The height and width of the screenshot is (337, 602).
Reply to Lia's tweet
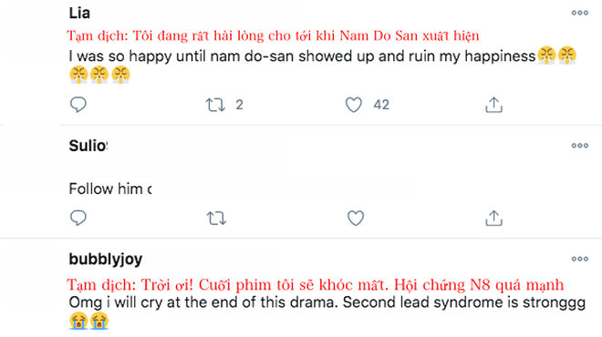[78, 105]
